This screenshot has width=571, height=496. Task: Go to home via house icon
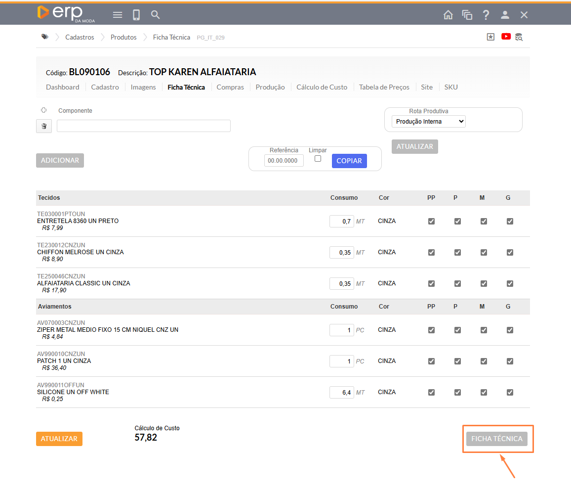coord(448,15)
